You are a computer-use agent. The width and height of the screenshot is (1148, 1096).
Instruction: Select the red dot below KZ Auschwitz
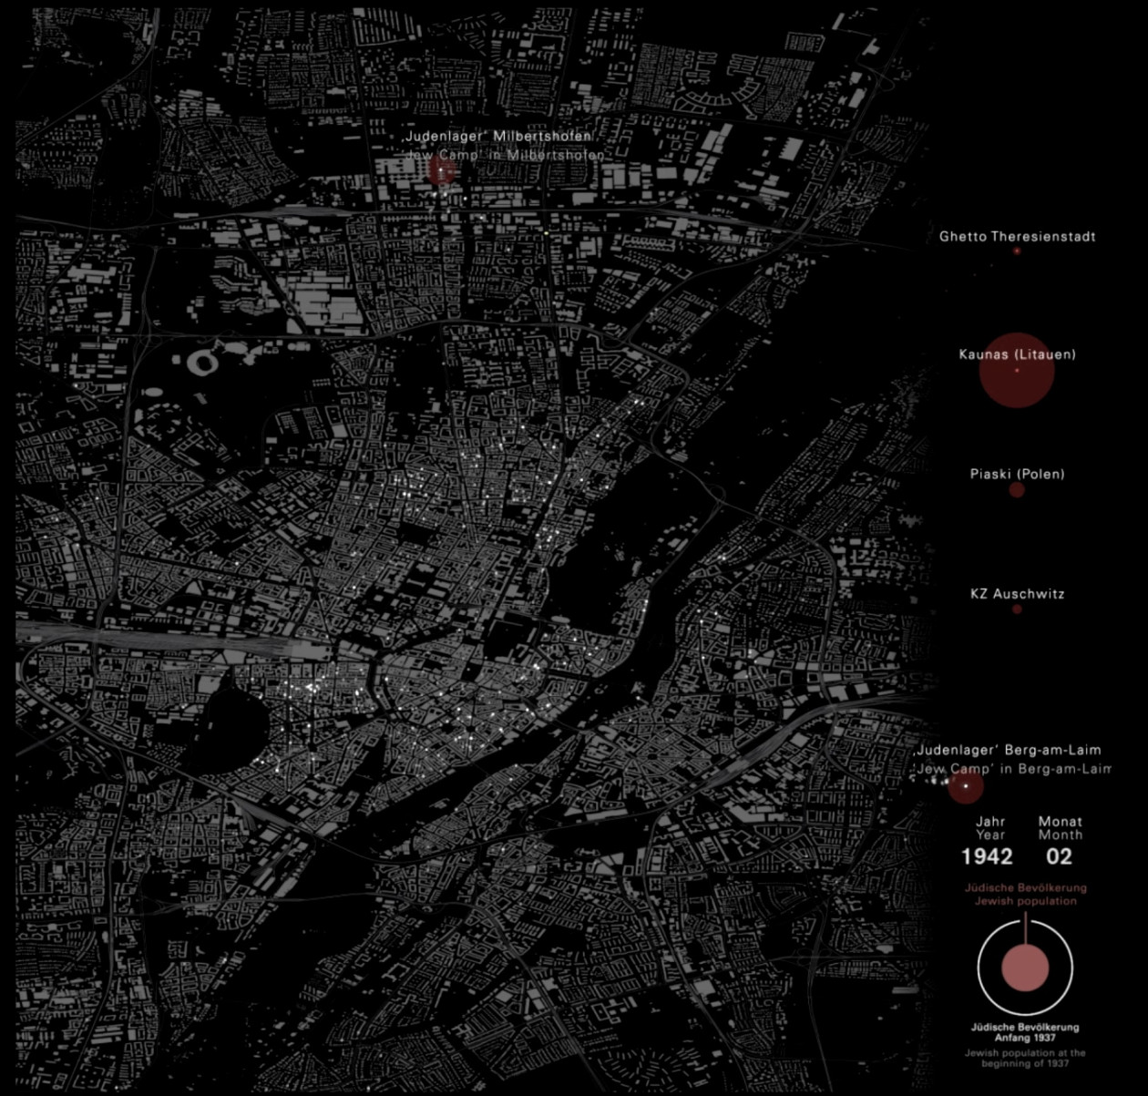pyautogui.click(x=1017, y=609)
